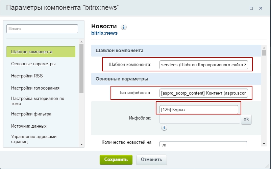Image resolution: width=271 pixels, height=169 pixels.
Task: Click the Количество новостей input field
Action: click(203, 145)
